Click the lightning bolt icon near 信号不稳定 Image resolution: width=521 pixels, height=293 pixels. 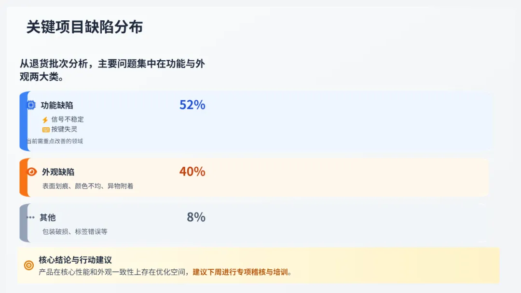(x=45, y=120)
